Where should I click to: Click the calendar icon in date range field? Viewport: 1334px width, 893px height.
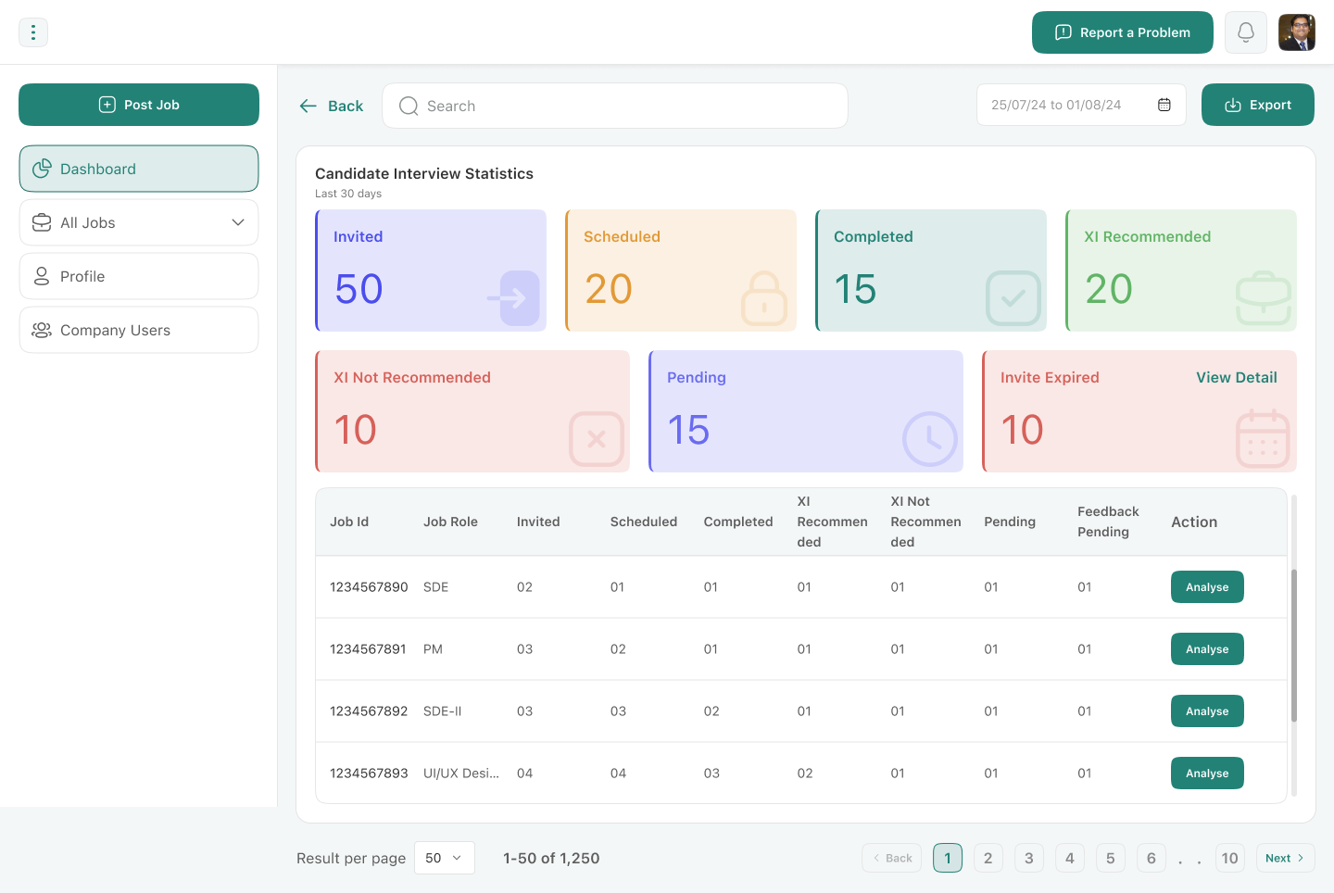(1164, 105)
